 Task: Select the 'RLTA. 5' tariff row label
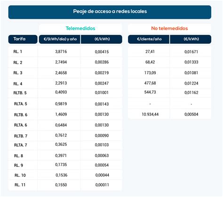tap(21, 104)
